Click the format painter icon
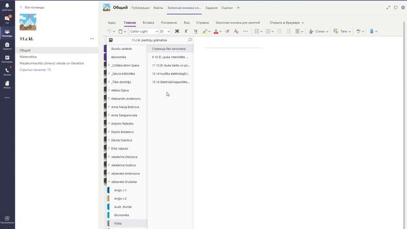The image size is (407, 229). click(227, 31)
